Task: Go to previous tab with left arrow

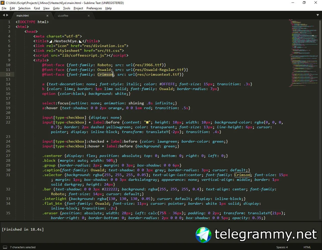Action: point(4,15)
